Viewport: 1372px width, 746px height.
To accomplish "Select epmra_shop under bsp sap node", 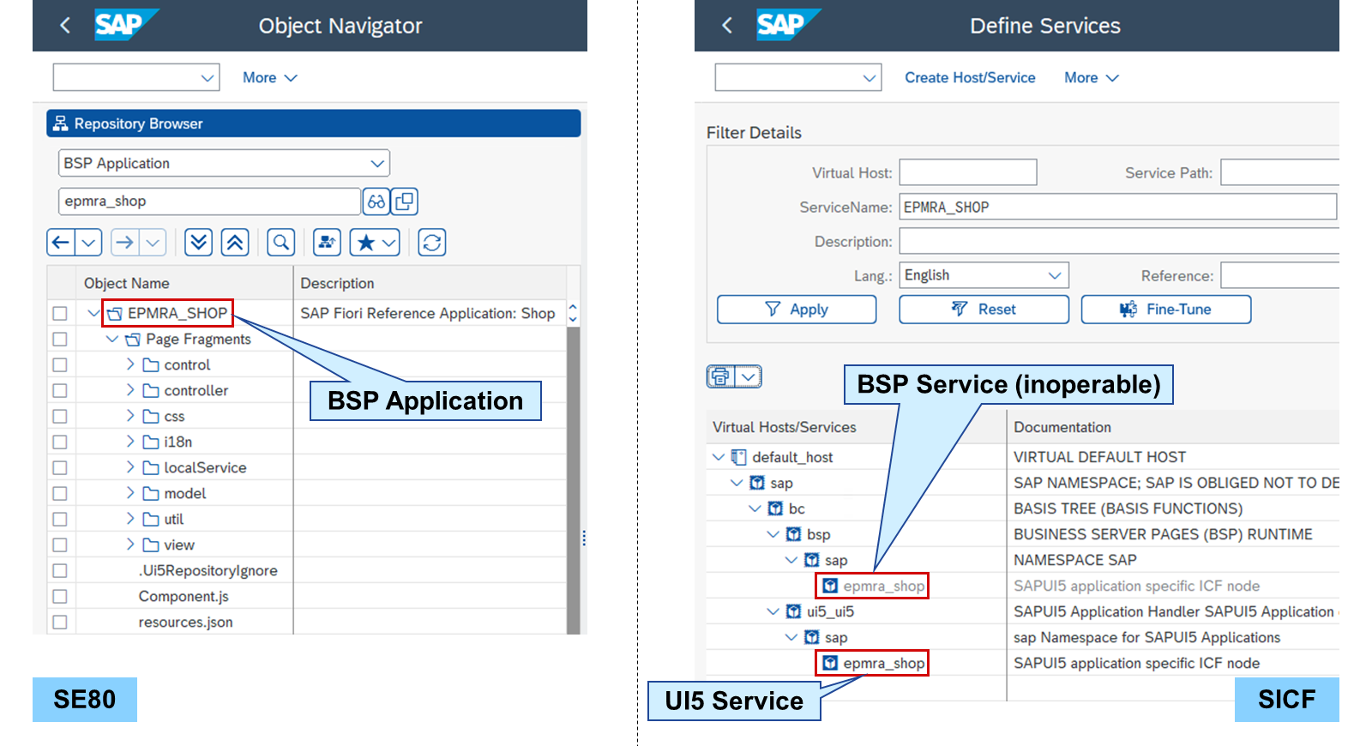I will (x=883, y=587).
